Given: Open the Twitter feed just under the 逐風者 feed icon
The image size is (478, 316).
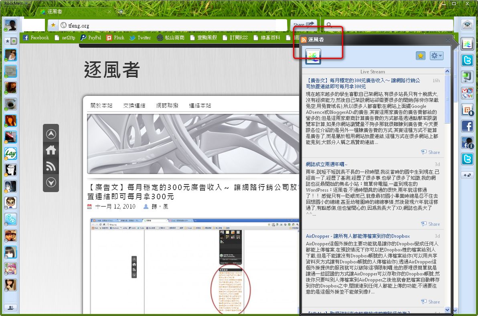Looking at the screenshot, I should [x=467, y=60].
